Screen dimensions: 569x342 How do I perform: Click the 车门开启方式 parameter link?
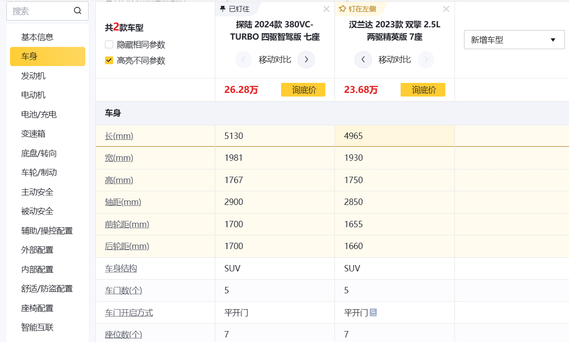pos(129,313)
